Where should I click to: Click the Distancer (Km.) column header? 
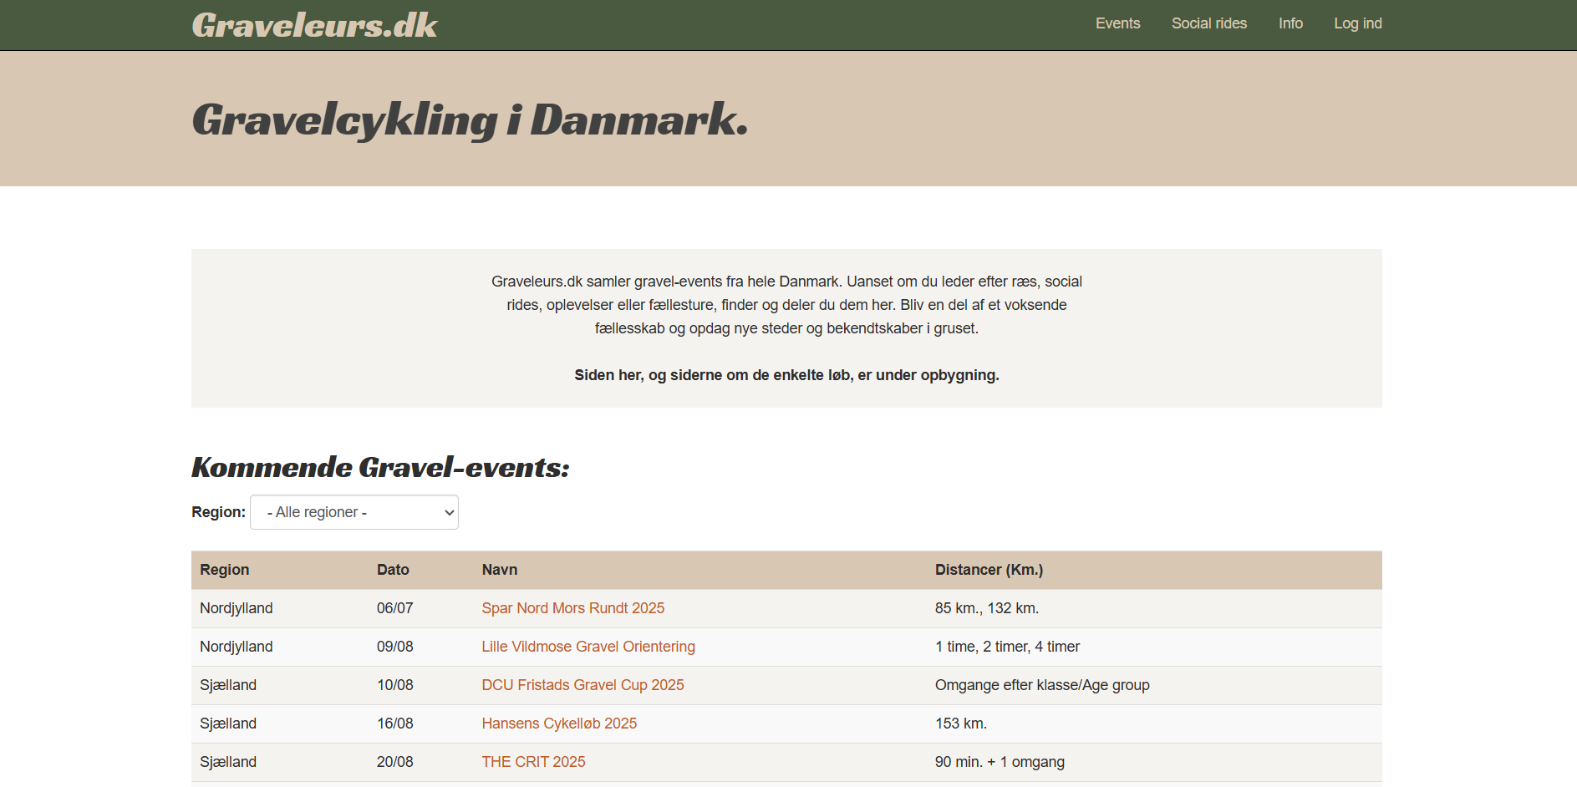point(989,570)
